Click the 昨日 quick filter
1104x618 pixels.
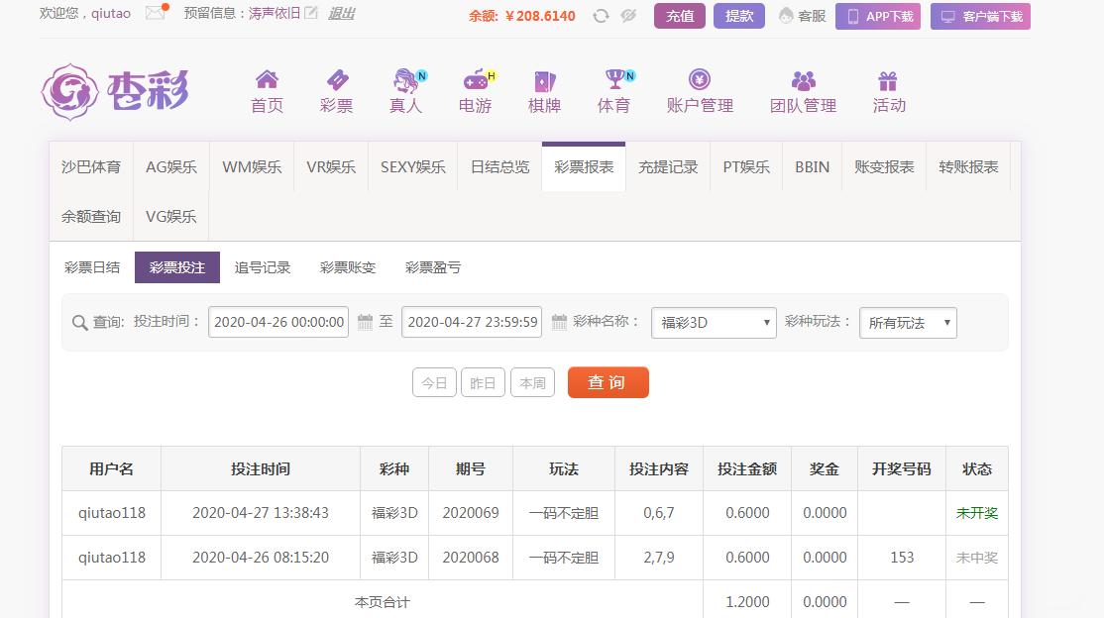pos(483,383)
